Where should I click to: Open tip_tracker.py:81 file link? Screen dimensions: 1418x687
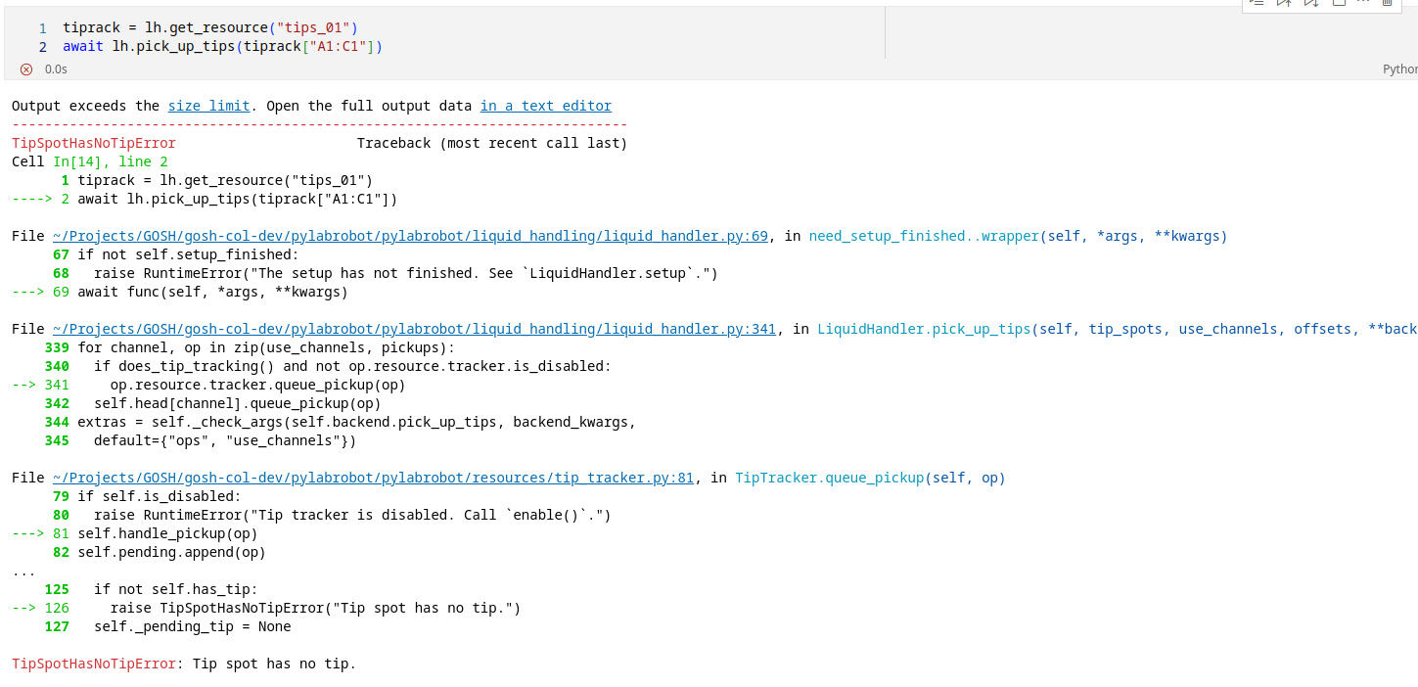(373, 478)
